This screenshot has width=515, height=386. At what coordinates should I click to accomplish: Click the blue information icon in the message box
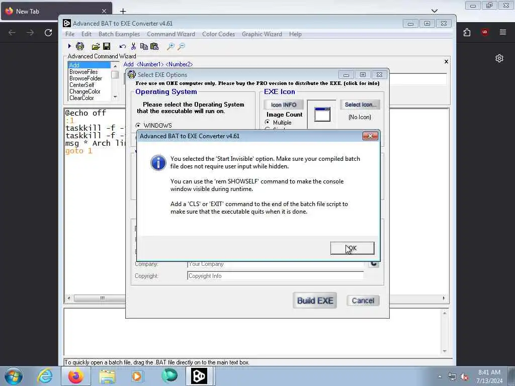(158, 163)
